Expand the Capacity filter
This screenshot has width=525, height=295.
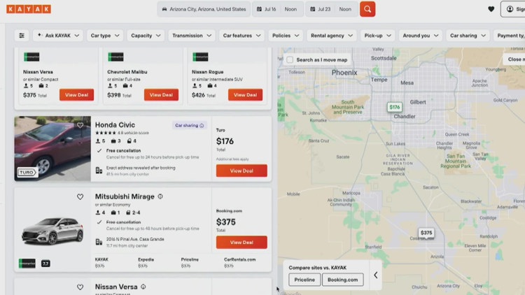(x=146, y=36)
